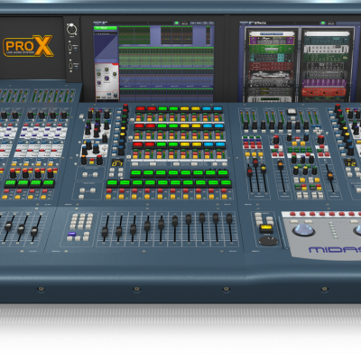Click the leftmost red button in the top colored row
Screen dimensions: 361x361
[141, 109]
